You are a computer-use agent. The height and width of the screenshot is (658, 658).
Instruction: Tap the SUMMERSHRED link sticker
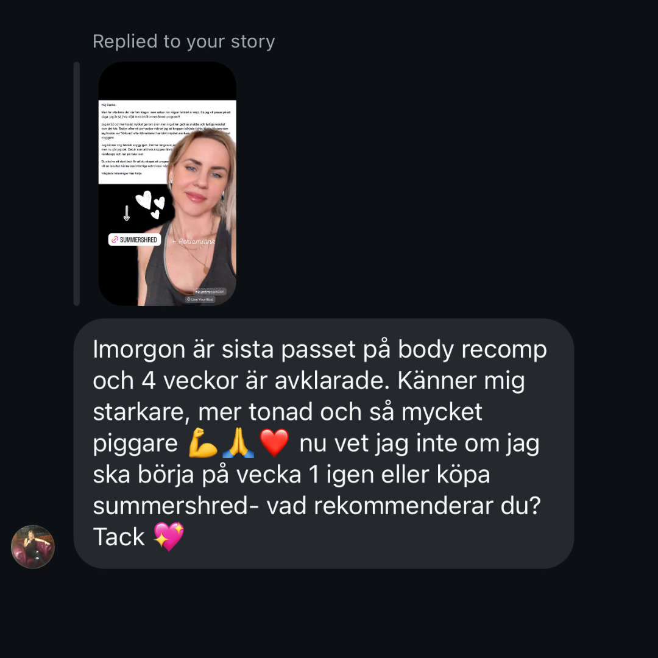click(134, 239)
